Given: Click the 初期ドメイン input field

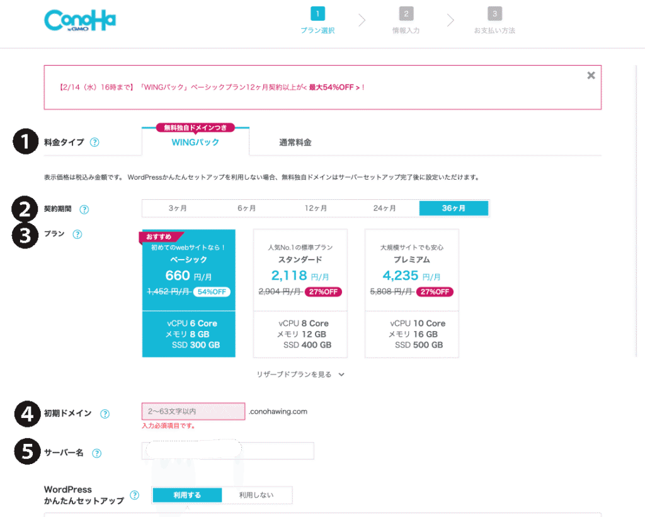Looking at the screenshot, I should (193, 412).
